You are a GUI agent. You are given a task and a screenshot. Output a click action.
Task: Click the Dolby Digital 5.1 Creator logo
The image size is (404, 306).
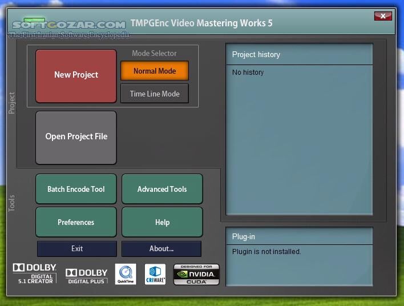(35, 273)
